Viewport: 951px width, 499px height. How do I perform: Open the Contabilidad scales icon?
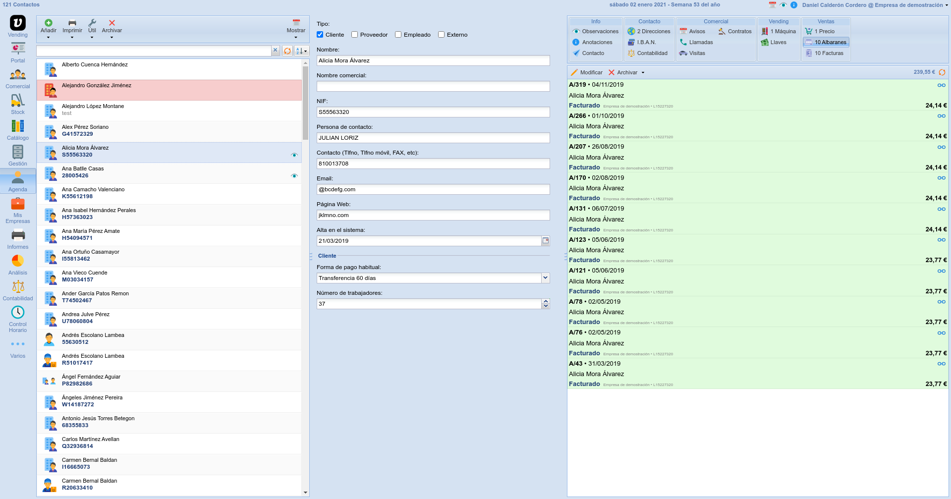[18, 287]
